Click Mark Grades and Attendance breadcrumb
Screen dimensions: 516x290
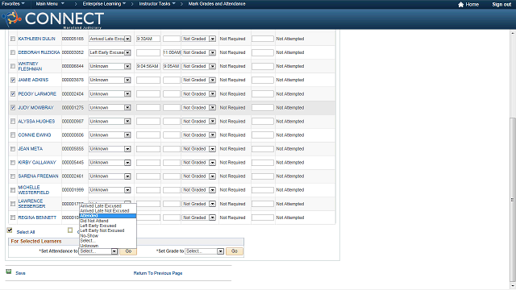coord(217,4)
